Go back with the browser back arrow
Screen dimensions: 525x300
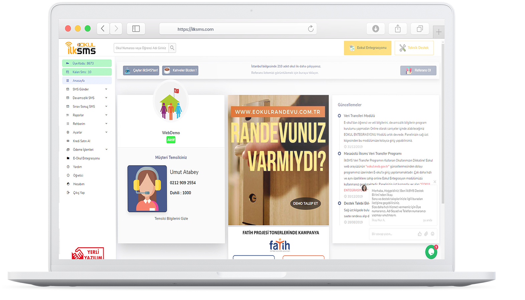(103, 29)
